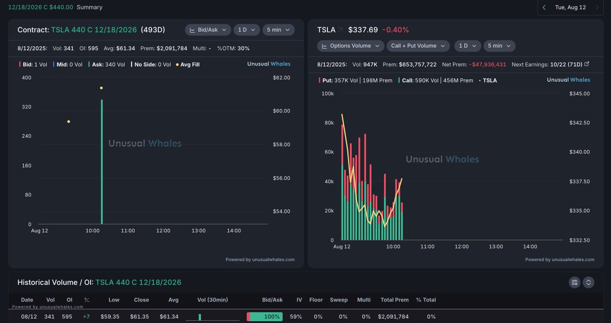Click the %OTM: 30% stat
Viewport: 611px width, 323px height.
tap(233, 48)
